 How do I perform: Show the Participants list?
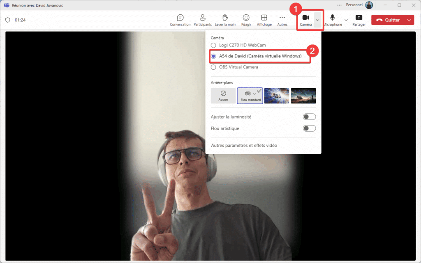[x=202, y=20]
